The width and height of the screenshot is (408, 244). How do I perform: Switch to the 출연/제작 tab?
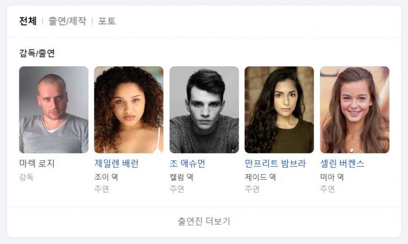point(67,21)
